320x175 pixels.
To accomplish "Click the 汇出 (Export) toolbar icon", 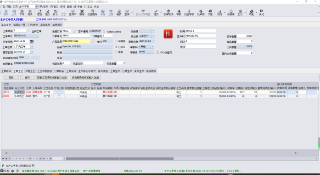I will point(240,12).
